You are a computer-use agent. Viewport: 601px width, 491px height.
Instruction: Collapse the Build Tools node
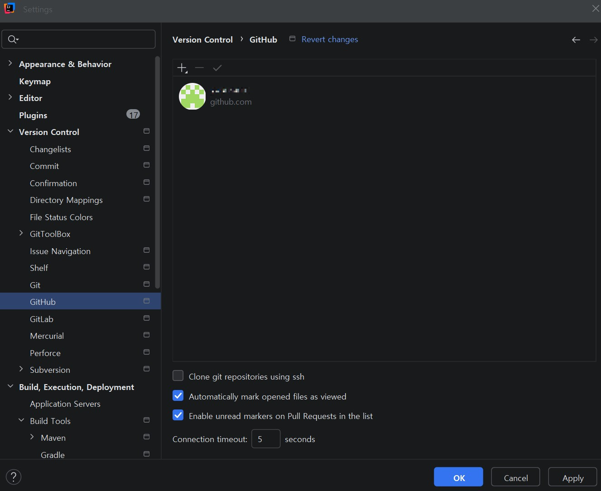21,420
